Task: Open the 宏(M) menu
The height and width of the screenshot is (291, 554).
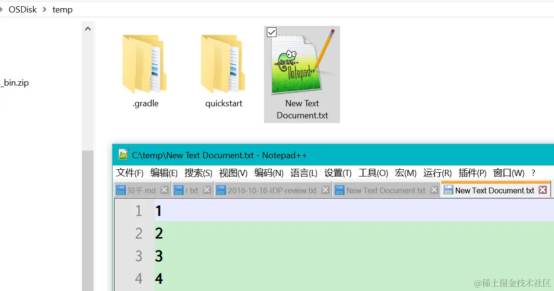Action: [x=406, y=173]
